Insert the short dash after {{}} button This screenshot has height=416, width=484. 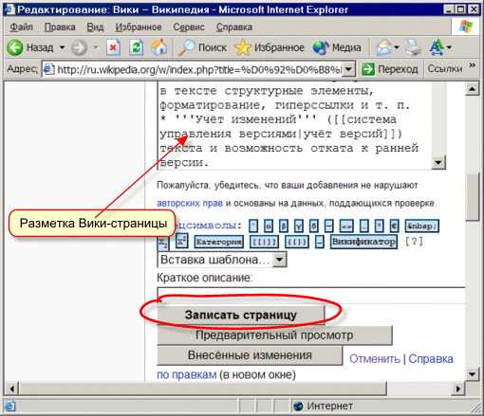320,243
